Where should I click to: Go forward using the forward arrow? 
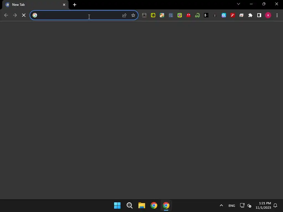click(15, 15)
